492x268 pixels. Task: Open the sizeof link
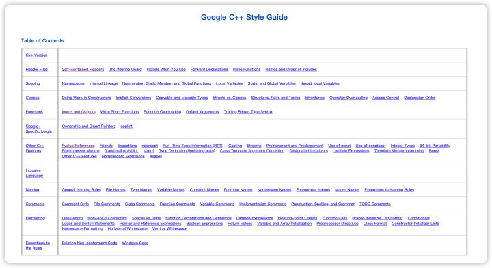148,151
